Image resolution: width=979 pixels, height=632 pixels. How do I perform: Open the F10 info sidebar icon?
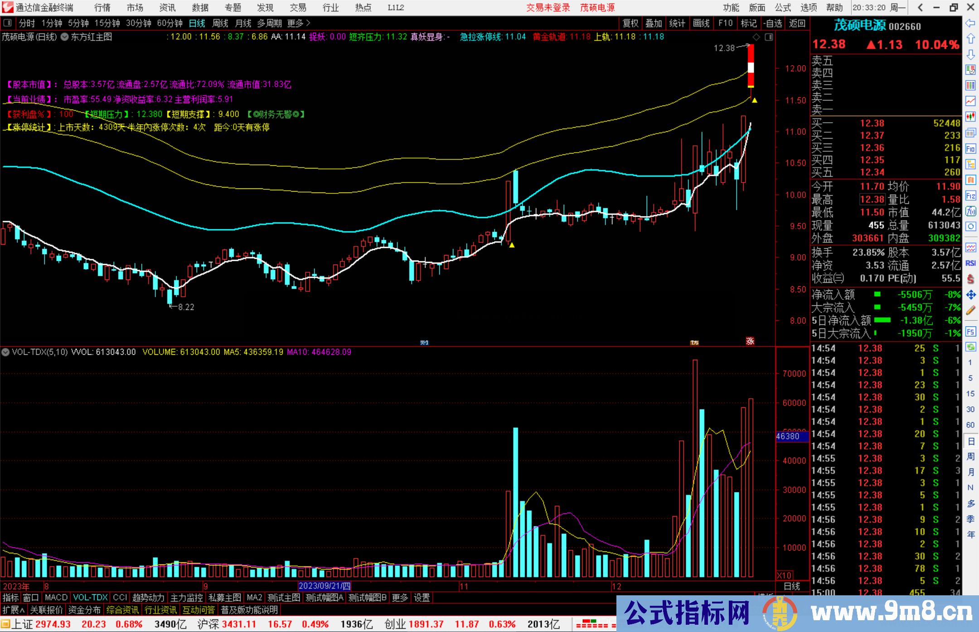click(x=970, y=149)
